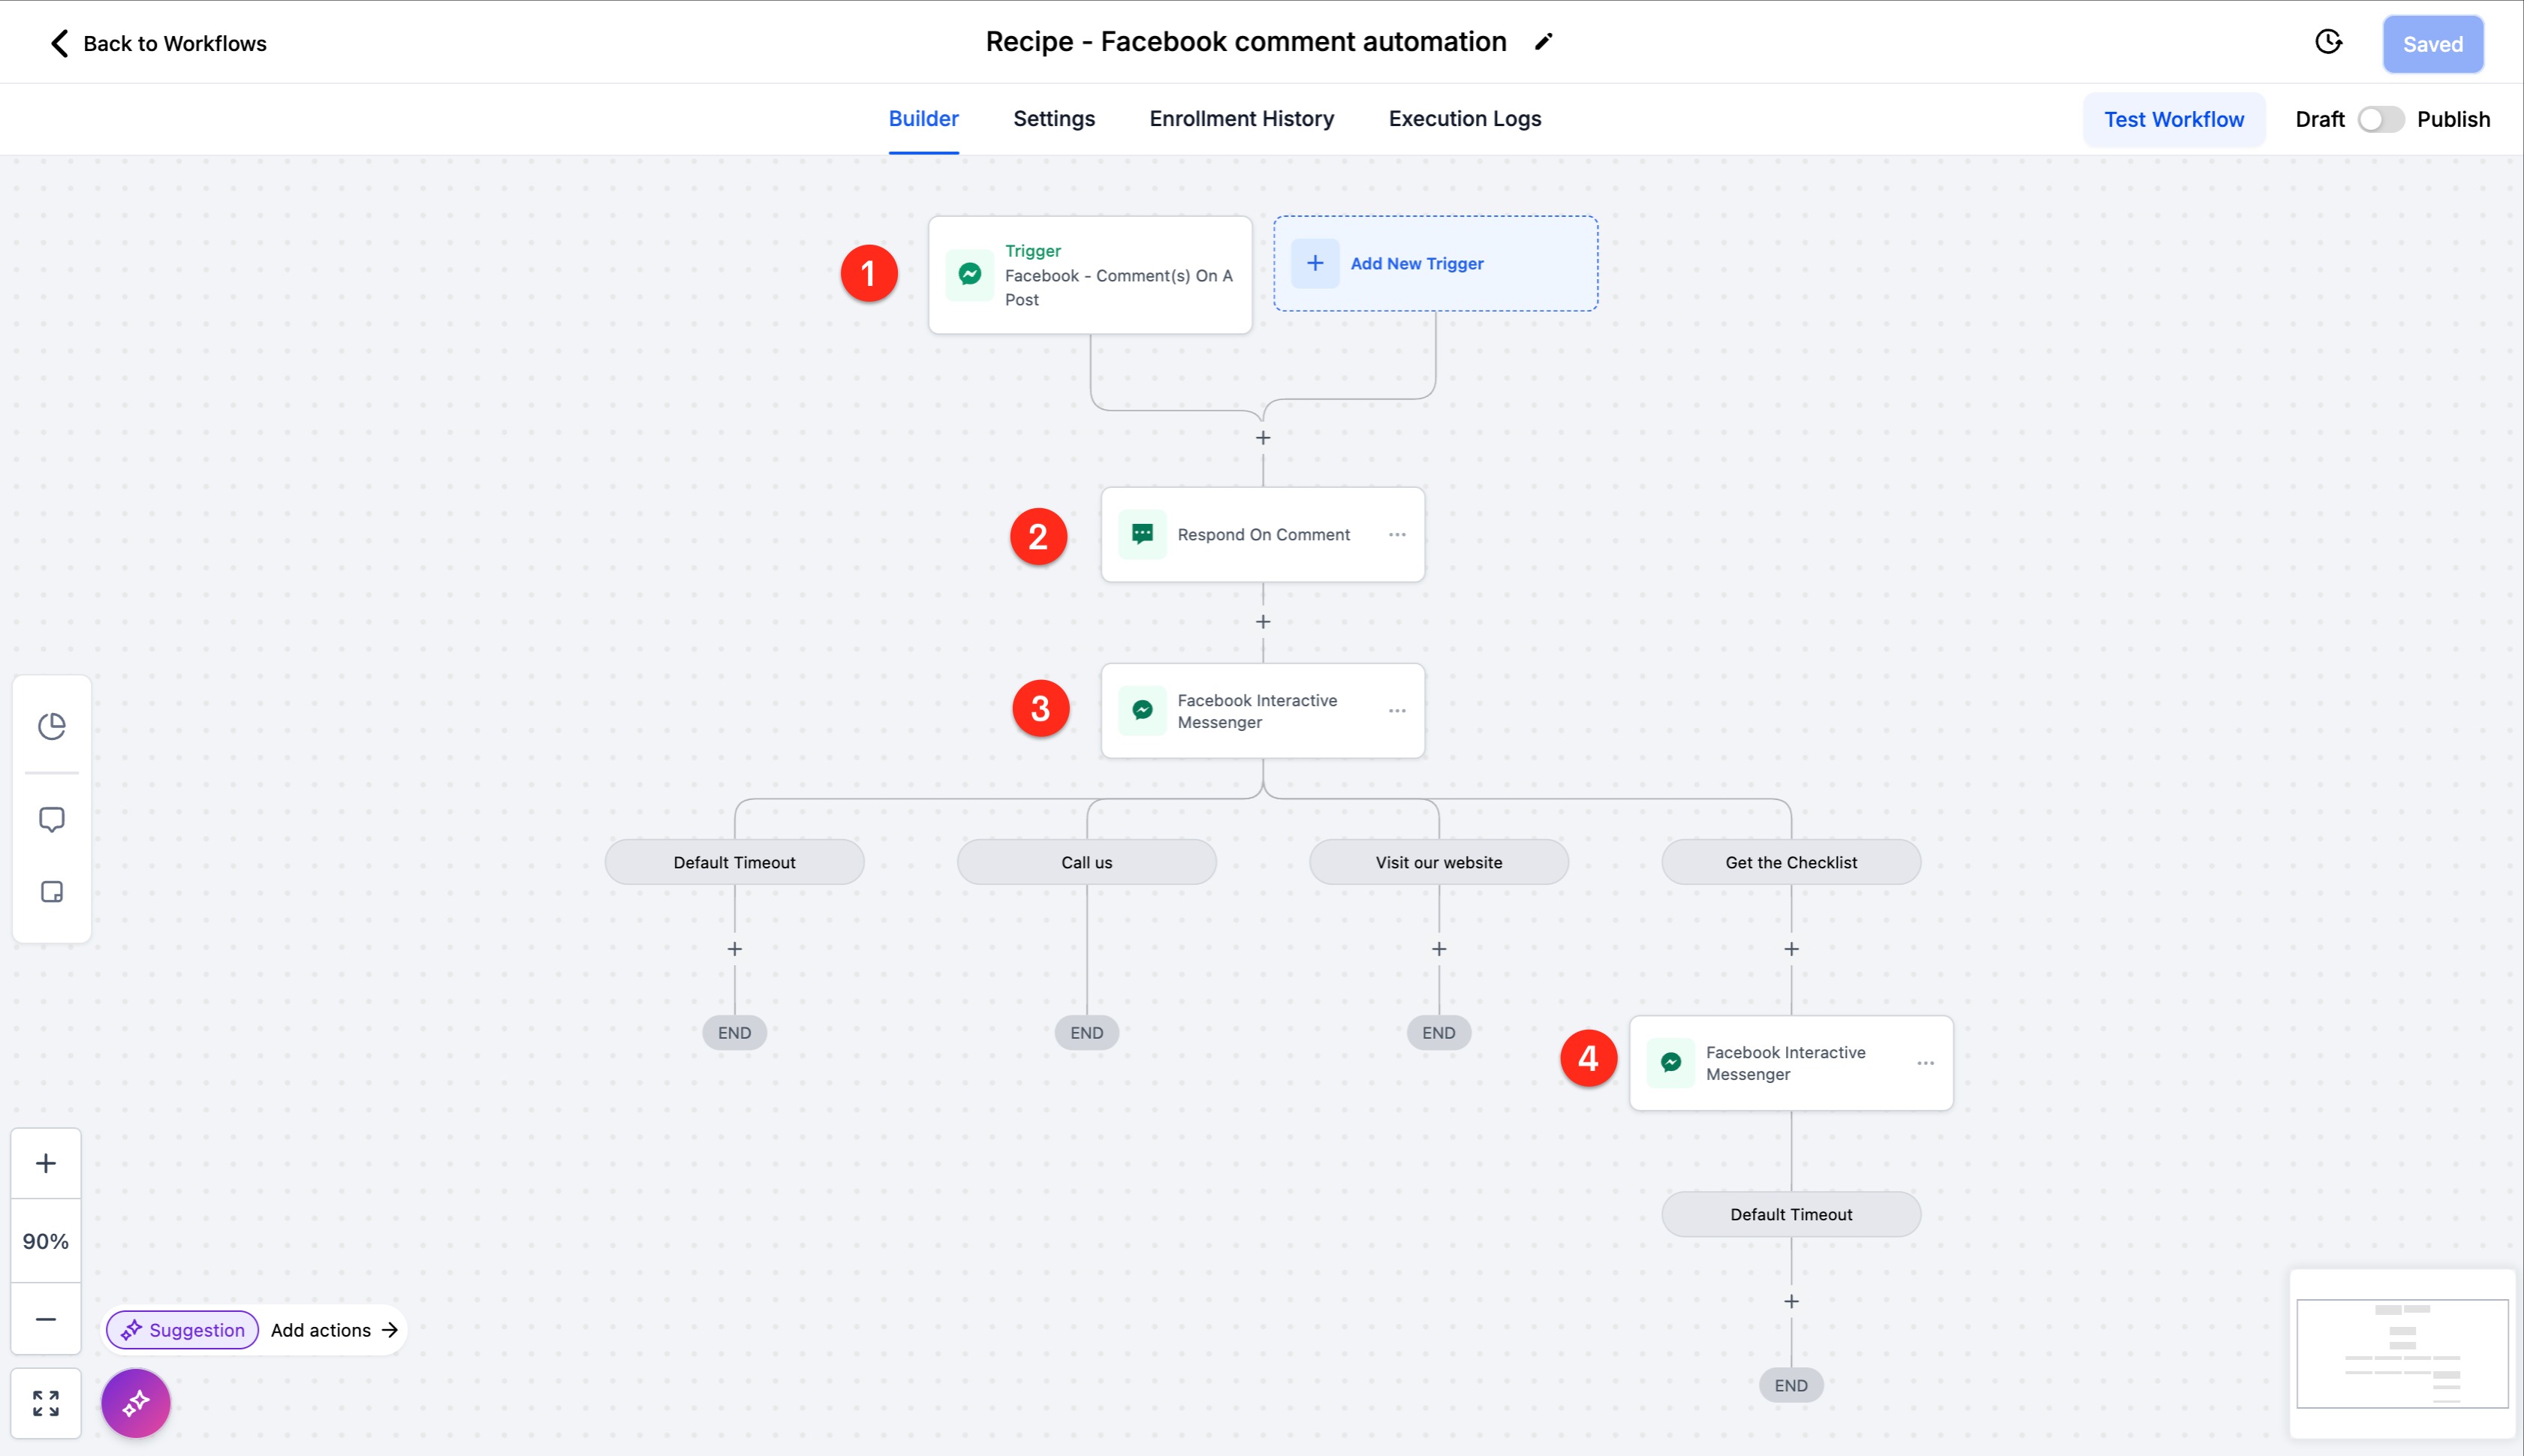The width and height of the screenshot is (2524, 1456).
Task: Open three-dot menu of lower Facebook Interactive Messenger
Action: pos(1925,1063)
